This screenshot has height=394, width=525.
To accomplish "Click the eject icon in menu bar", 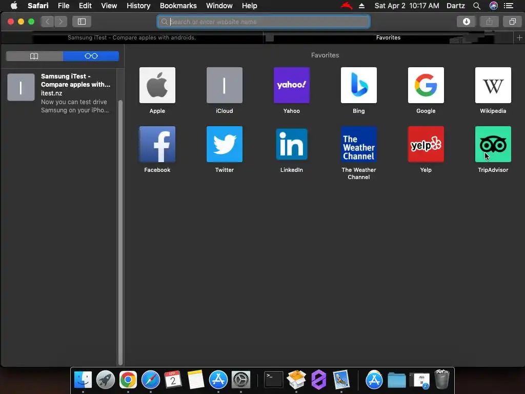I will (x=361, y=6).
